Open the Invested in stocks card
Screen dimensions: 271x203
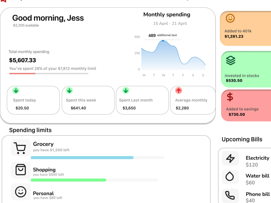click(246, 69)
